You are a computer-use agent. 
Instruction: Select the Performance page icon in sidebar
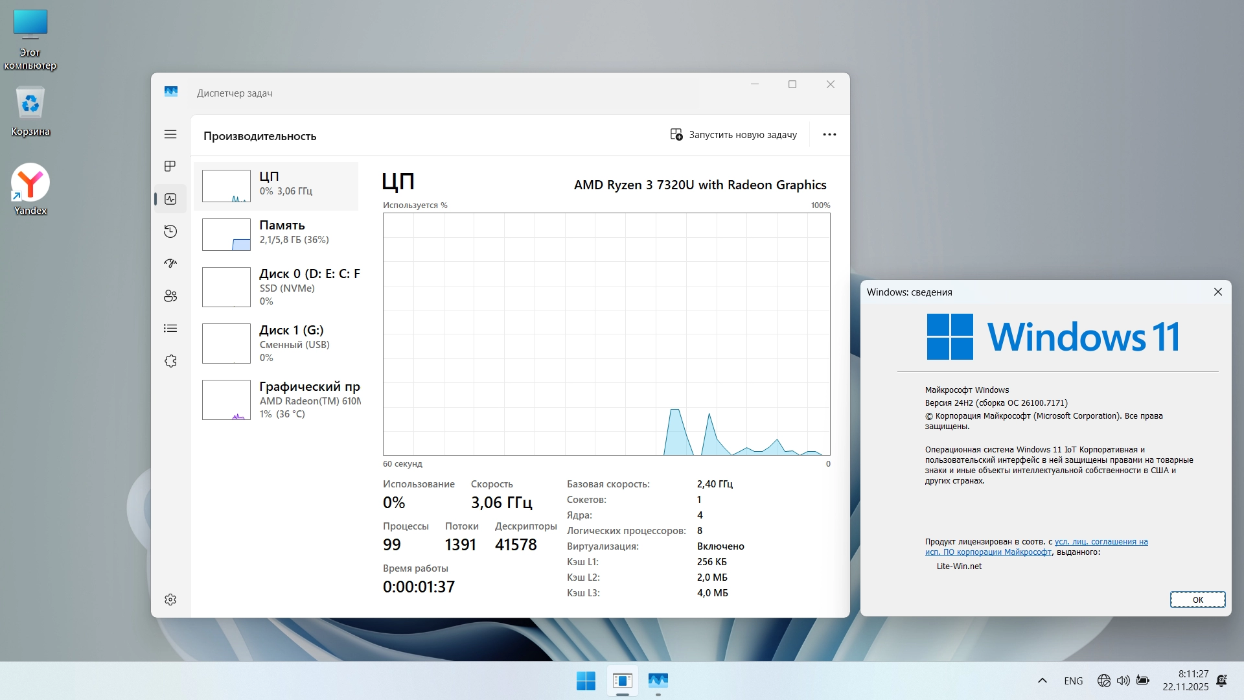[170, 199]
